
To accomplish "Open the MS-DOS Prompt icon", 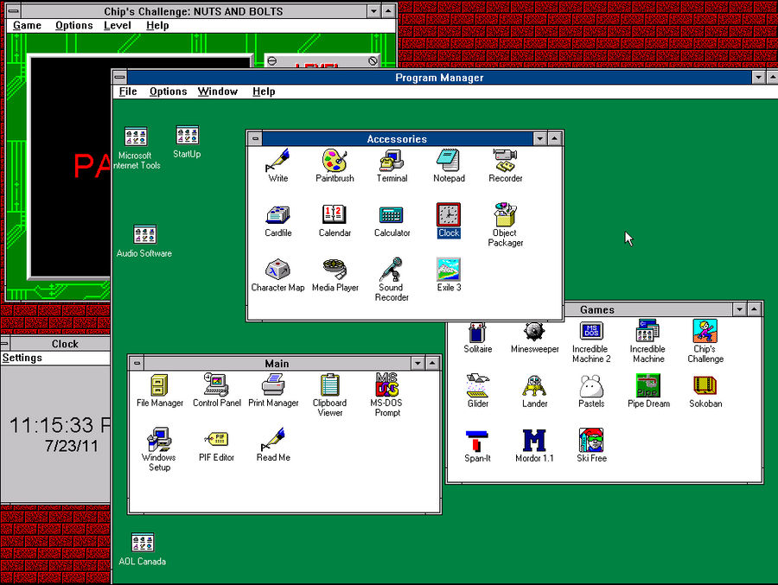I will [386, 385].
